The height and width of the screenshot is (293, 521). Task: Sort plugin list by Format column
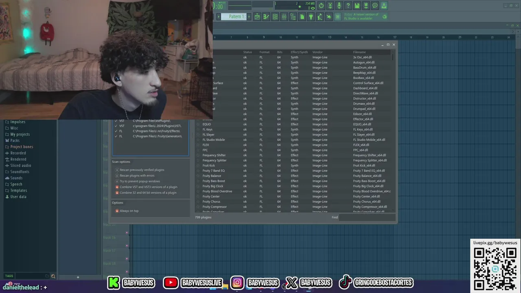point(265,52)
